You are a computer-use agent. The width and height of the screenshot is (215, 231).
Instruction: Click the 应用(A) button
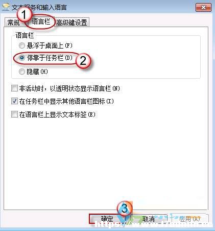pos(190,219)
